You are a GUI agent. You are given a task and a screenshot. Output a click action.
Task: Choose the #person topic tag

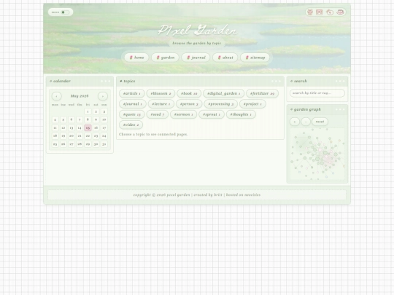click(x=189, y=104)
